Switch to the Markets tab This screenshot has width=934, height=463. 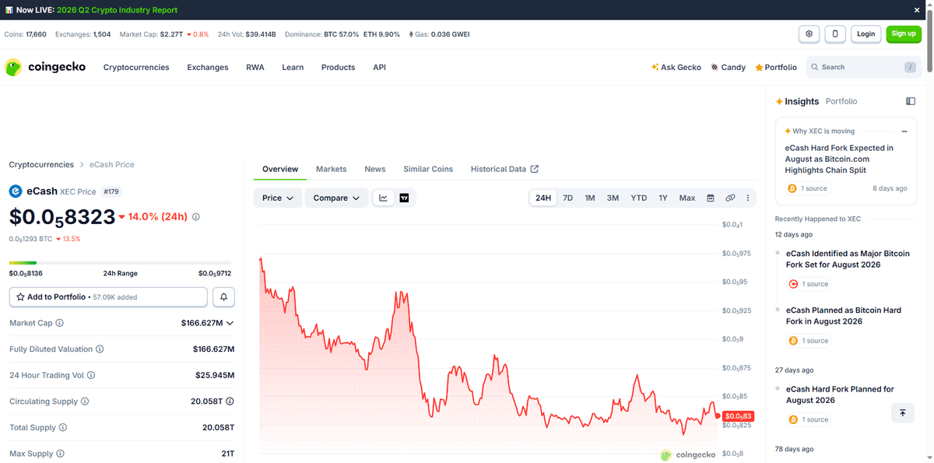pyautogui.click(x=332, y=169)
